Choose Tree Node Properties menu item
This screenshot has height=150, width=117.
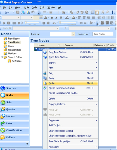70,141
